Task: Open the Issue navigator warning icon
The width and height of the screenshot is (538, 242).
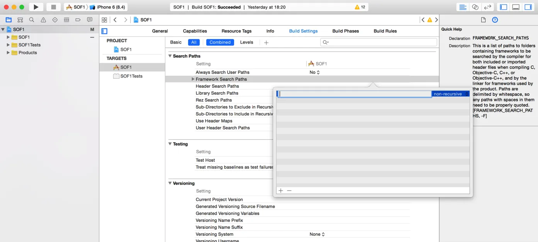Action: click(43, 20)
